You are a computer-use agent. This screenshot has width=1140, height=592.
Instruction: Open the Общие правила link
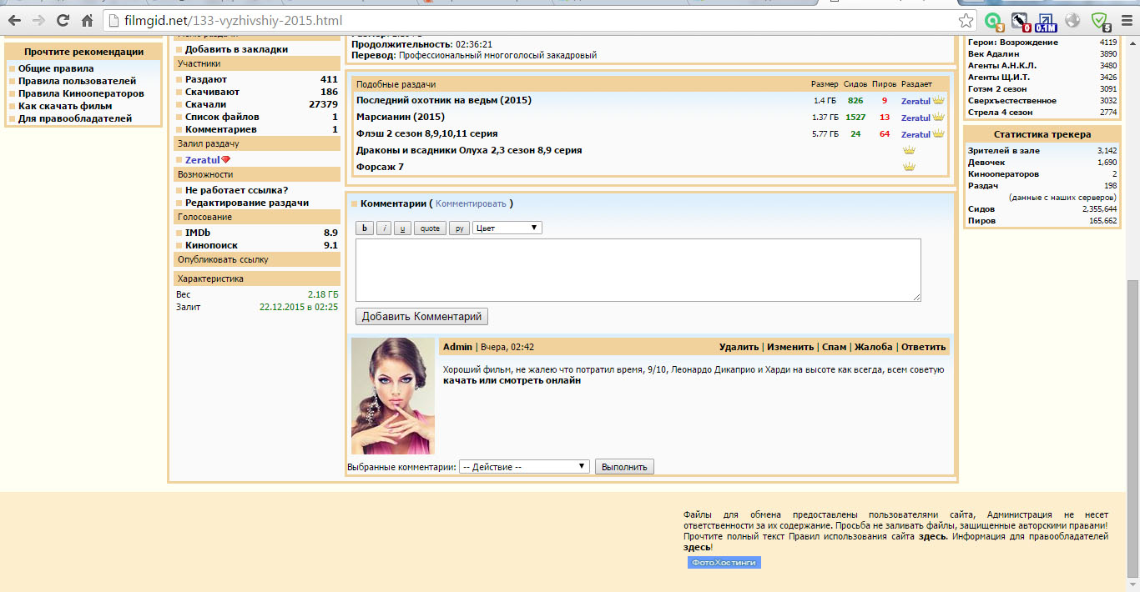56,68
